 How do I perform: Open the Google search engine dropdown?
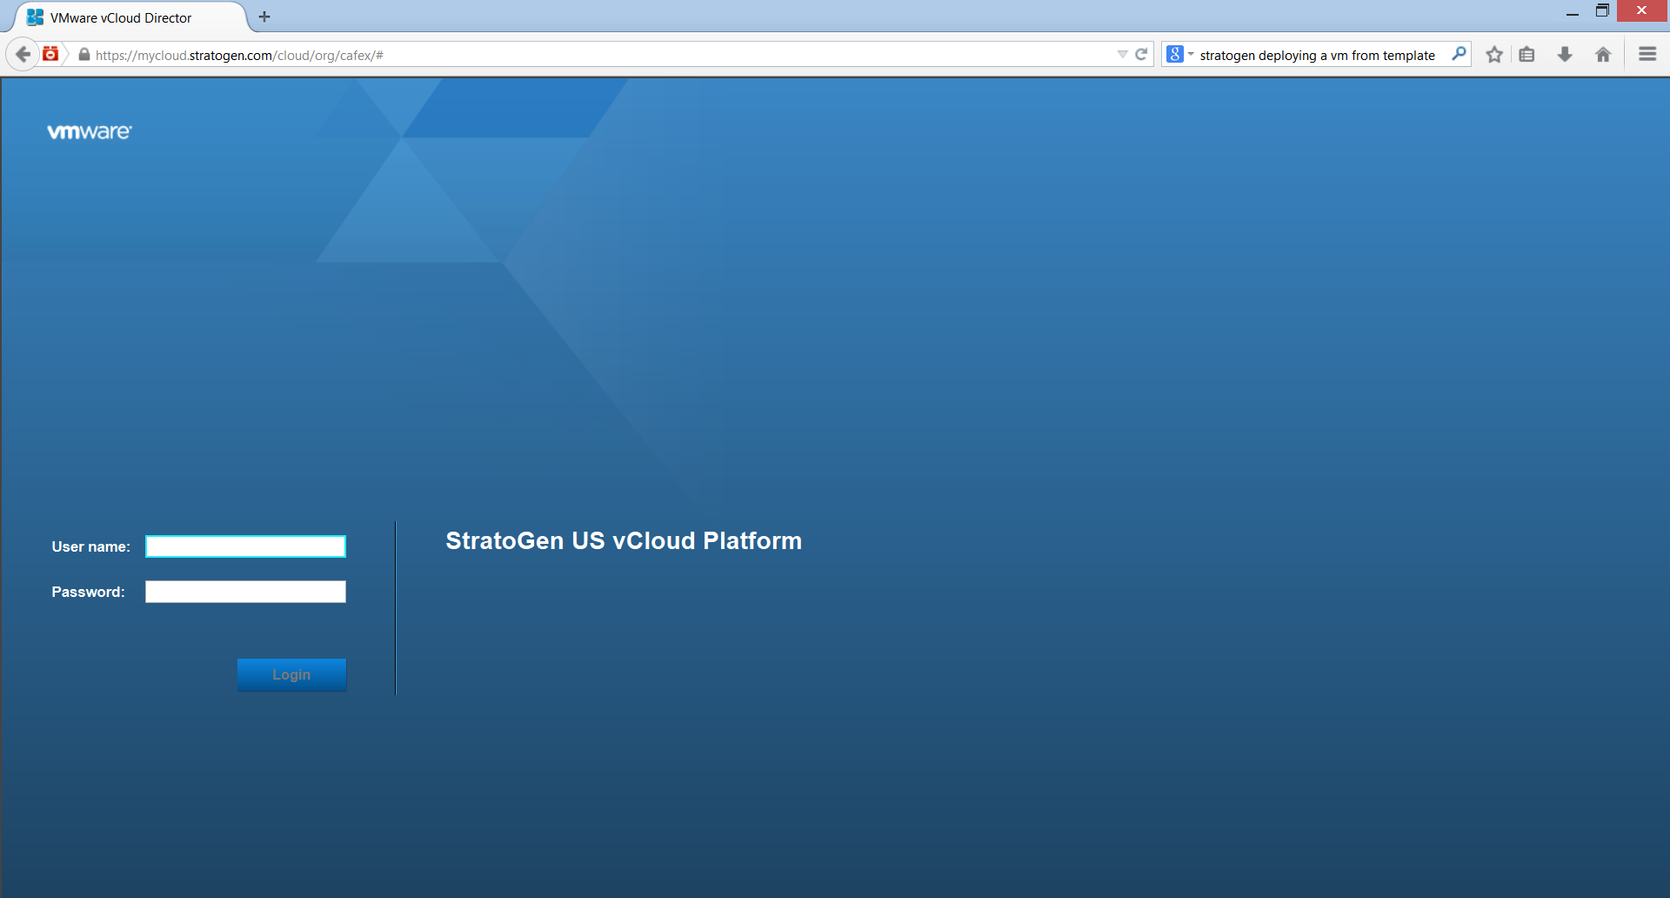coord(1179,54)
